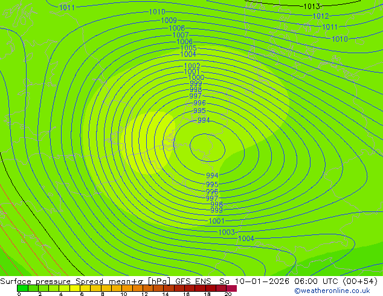Pick the darkest green legend swatch at value 0
Screen dimensions: 383x296
tap(22, 288)
